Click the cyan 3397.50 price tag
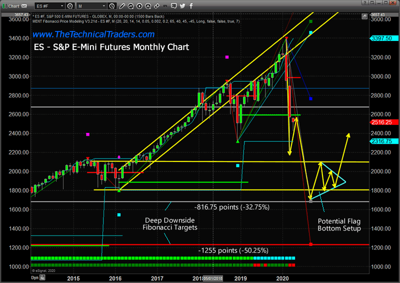The image size is (400, 283). click(x=383, y=38)
